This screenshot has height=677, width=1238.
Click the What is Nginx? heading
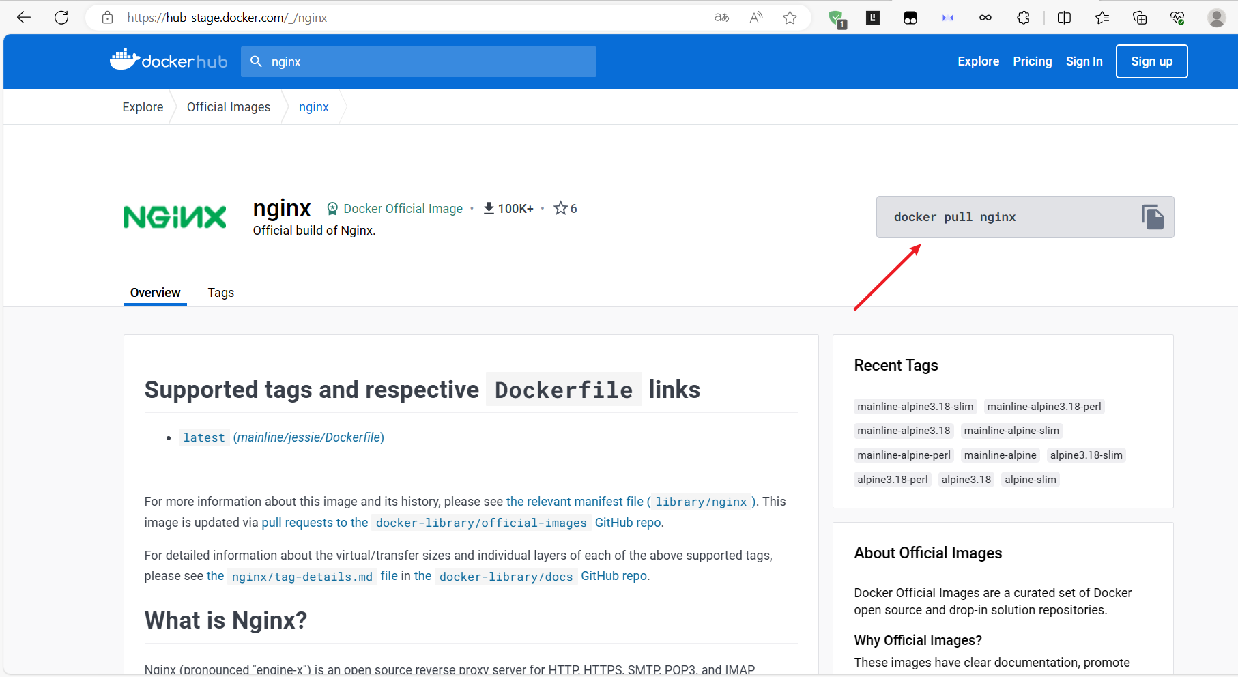click(x=226, y=620)
